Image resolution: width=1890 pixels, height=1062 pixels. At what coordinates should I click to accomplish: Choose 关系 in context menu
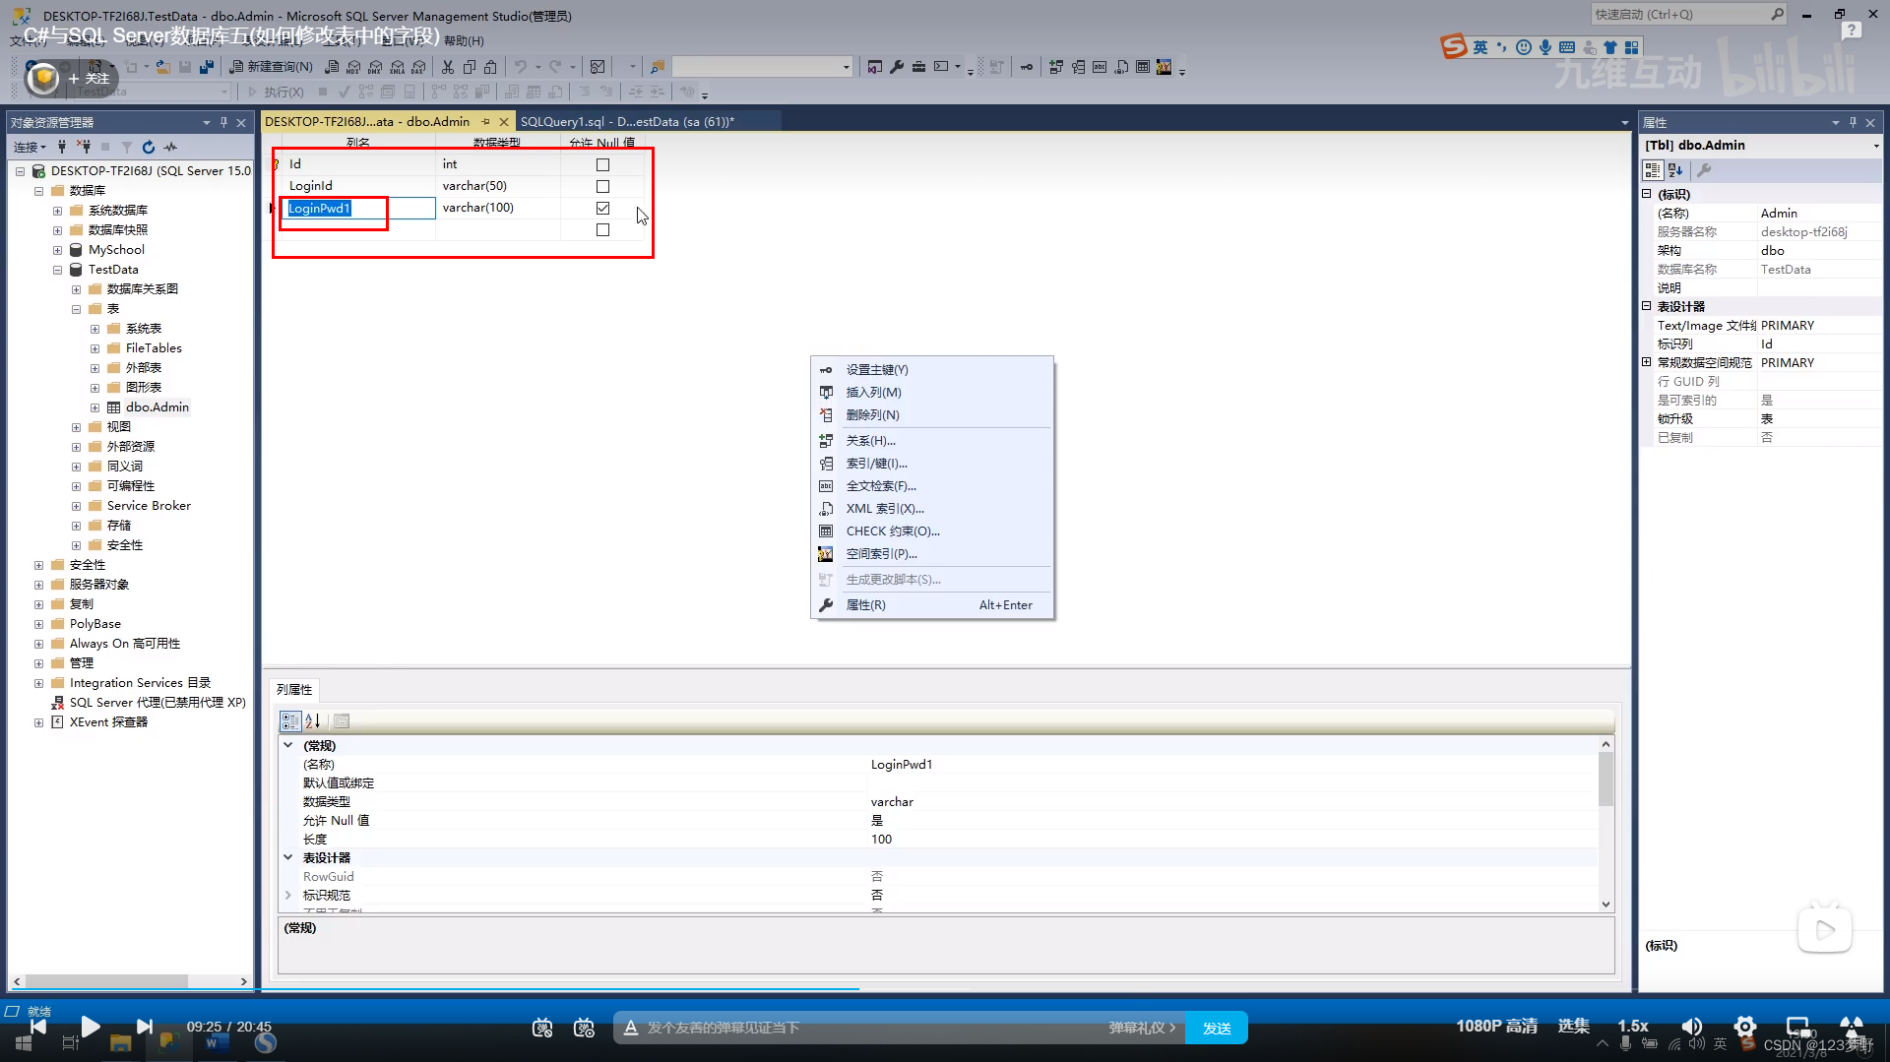pyautogui.click(x=931, y=441)
